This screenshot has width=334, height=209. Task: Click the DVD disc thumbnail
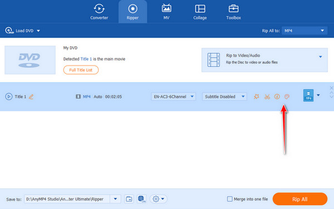30,60
